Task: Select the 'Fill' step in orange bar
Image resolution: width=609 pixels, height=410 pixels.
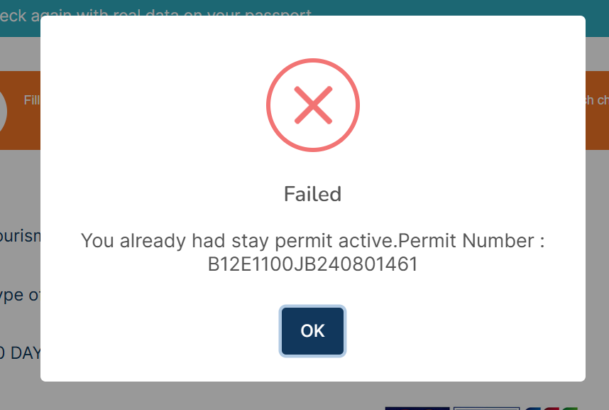Action: click(x=32, y=100)
